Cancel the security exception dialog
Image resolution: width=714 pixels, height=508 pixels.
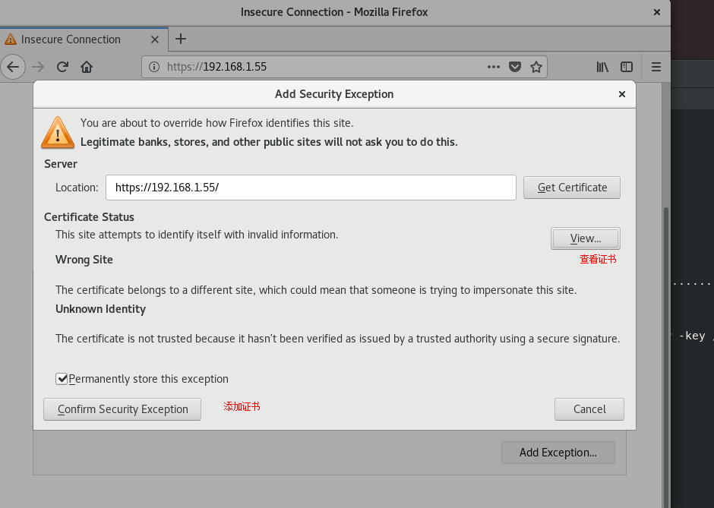[589, 409]
